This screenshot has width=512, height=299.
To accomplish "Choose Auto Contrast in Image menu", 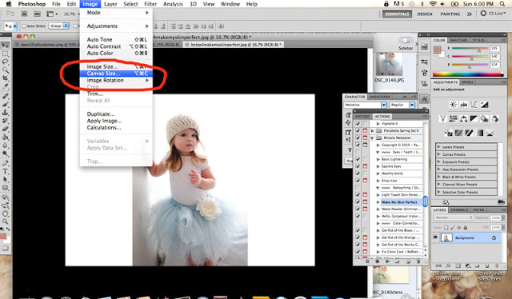I will tap(116, 46).
